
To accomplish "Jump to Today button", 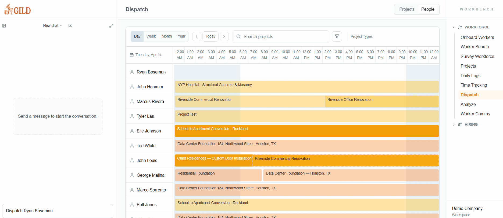I will tap(210, 36).
